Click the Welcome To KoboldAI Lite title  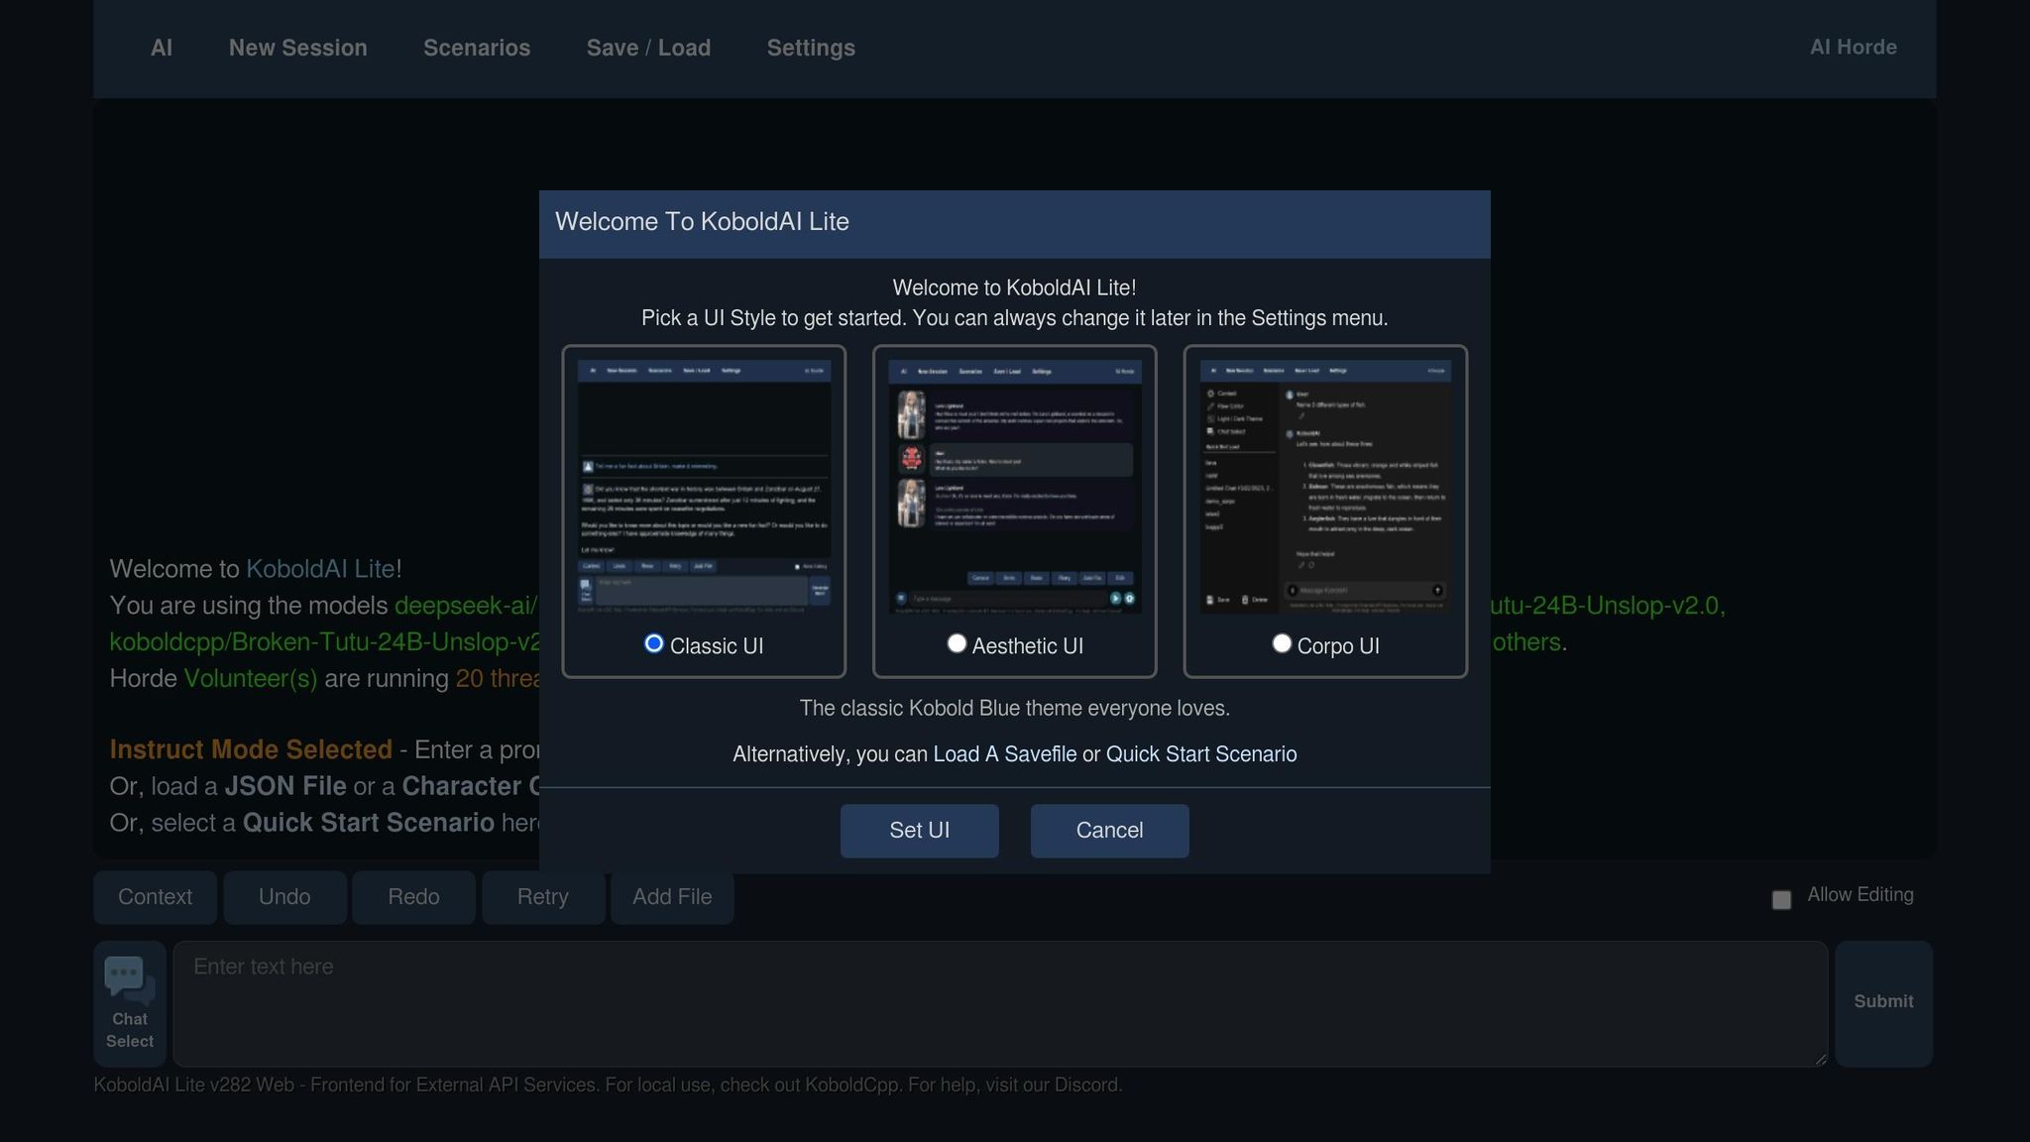coord(702,222)
